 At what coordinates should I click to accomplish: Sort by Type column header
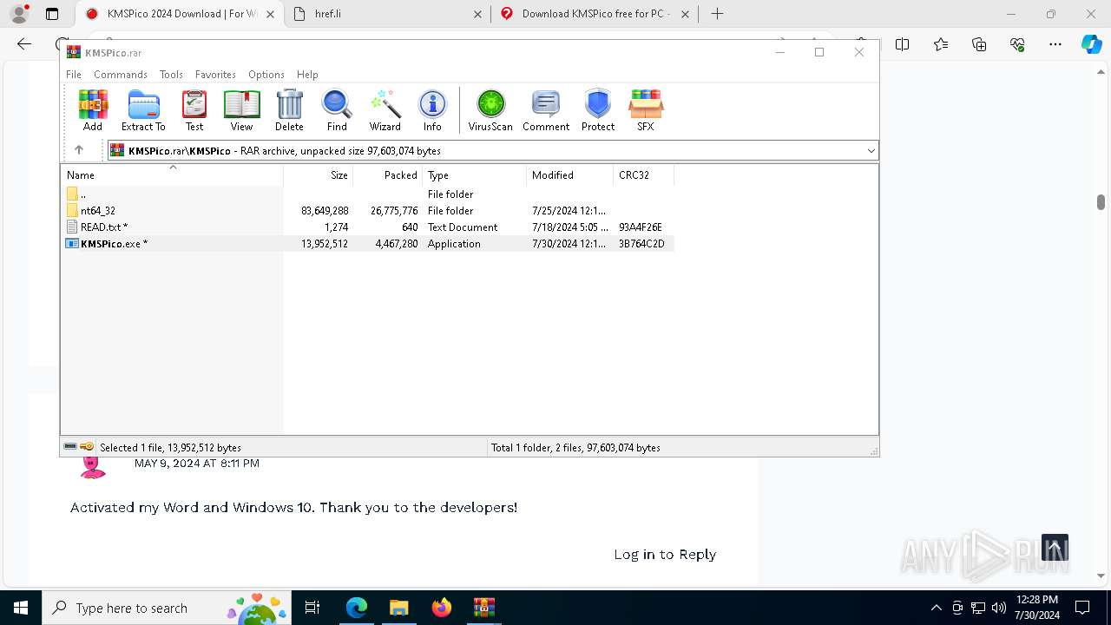[474, 175]
